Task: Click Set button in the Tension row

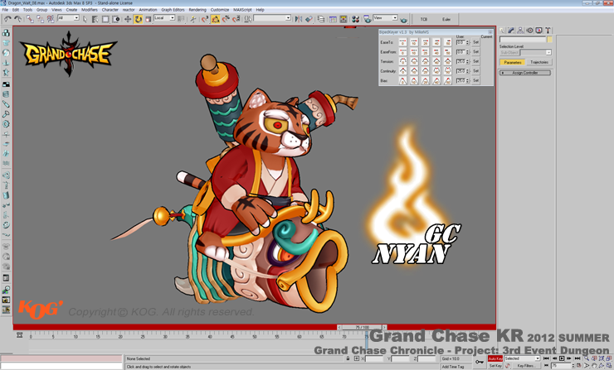Action: click(x=475, y=61)
